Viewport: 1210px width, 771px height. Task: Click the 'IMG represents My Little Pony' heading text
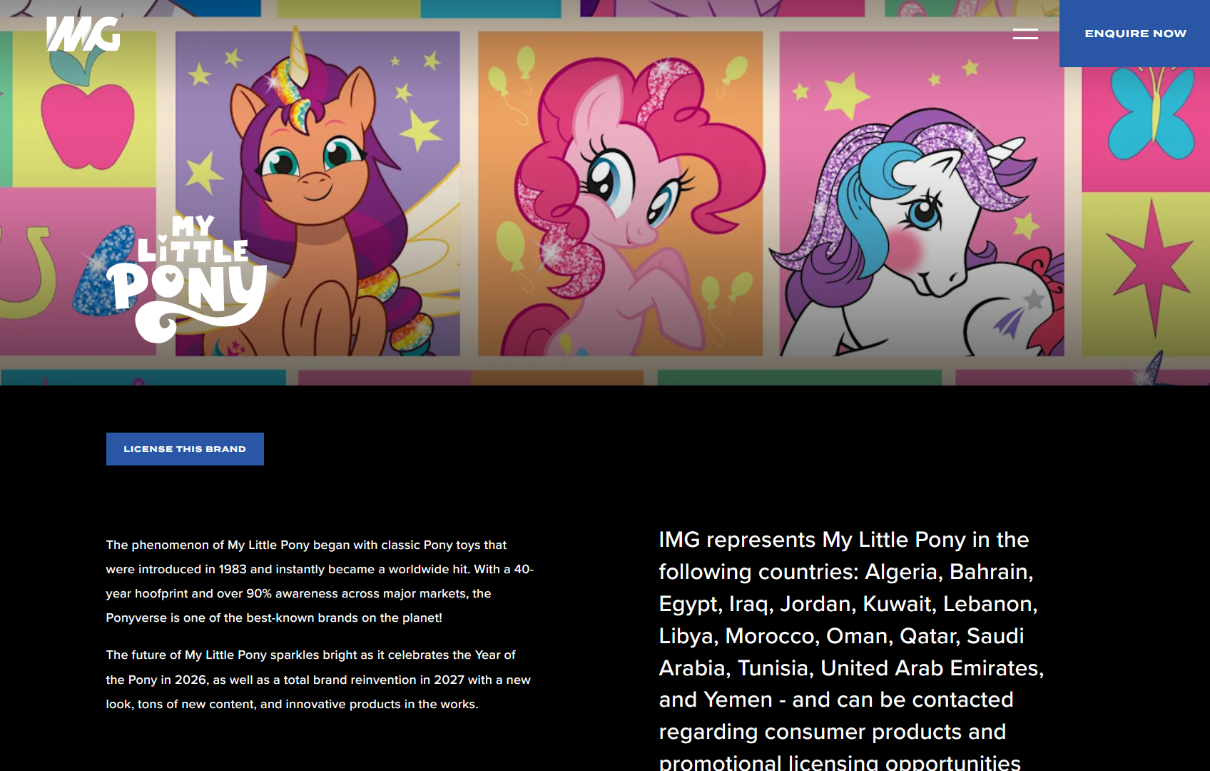point(851,651)
